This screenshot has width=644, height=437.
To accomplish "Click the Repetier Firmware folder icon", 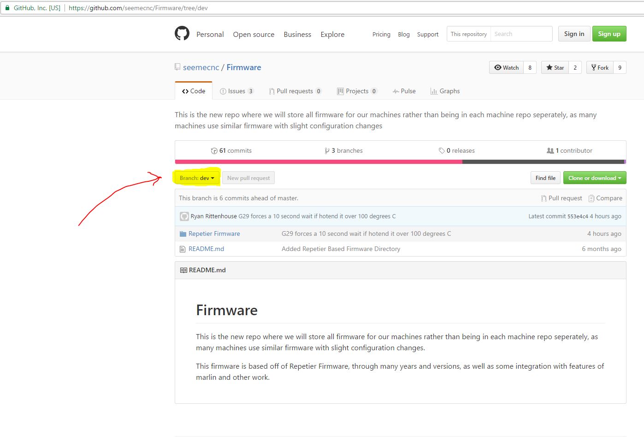I will (x=183, y=234).
